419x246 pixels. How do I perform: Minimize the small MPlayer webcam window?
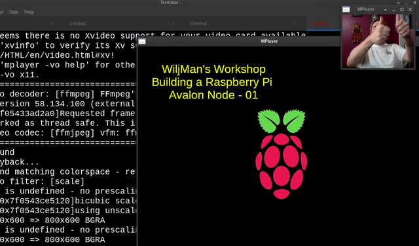click(393, 10)
